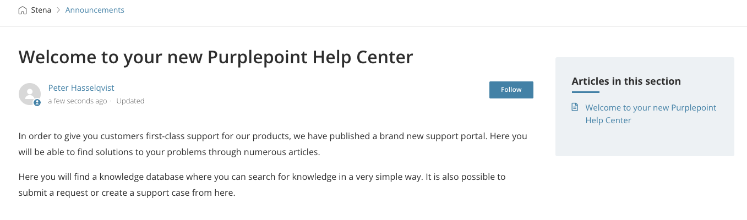
Task: Click the 'Articles in this section' heading
Action: [626, 81]
